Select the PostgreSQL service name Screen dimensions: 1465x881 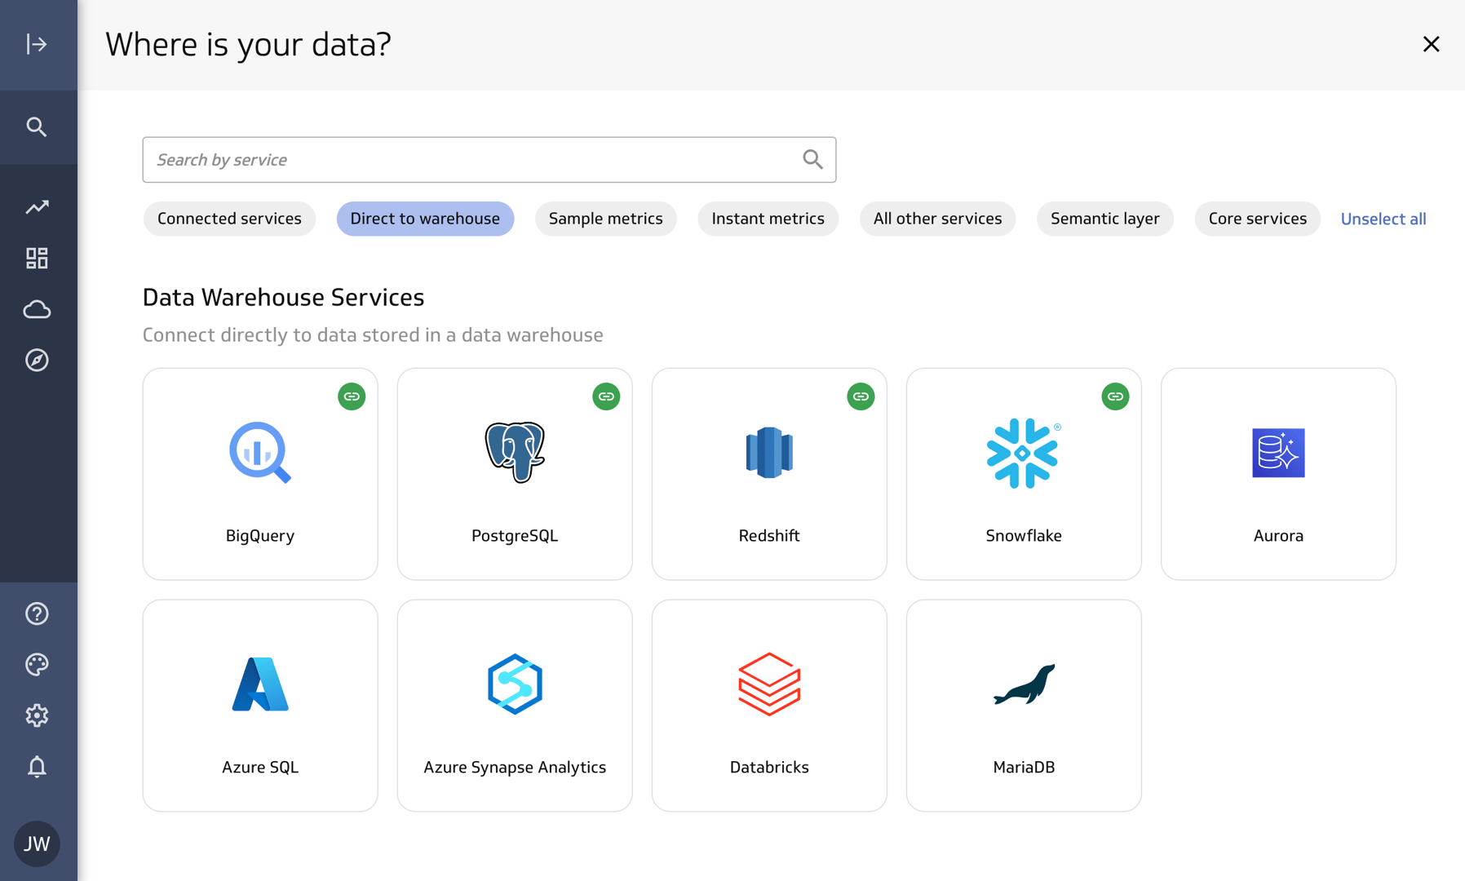click(x=515, y=536)
